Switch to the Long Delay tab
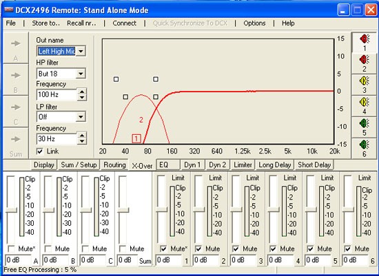 click(275, 165)
